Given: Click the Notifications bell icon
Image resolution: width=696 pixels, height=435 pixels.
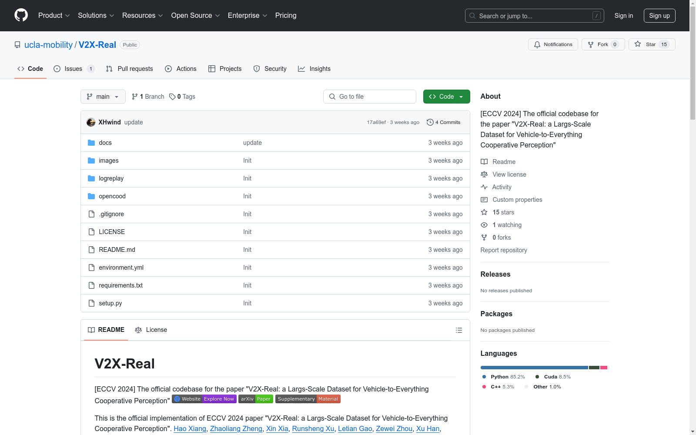Looking at the screenshot, I should tap(537, 44).
